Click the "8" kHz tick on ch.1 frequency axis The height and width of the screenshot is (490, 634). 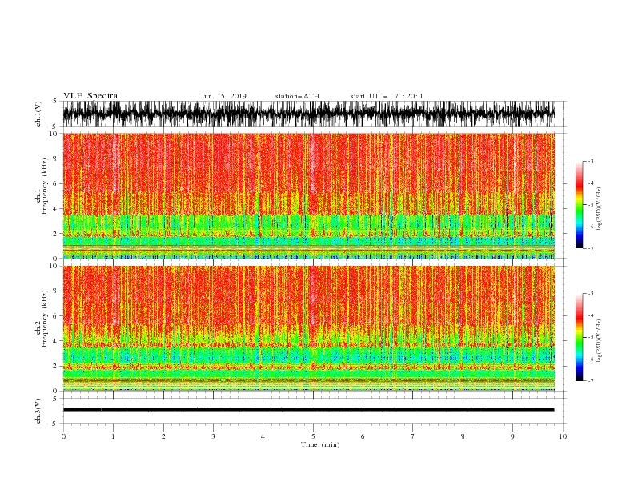[55, 159]
